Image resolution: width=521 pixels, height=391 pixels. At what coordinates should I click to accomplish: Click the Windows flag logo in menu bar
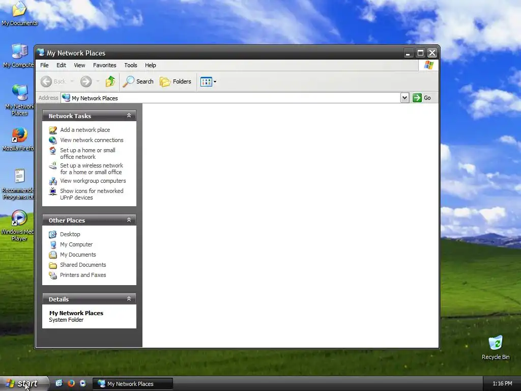[428, 65]
